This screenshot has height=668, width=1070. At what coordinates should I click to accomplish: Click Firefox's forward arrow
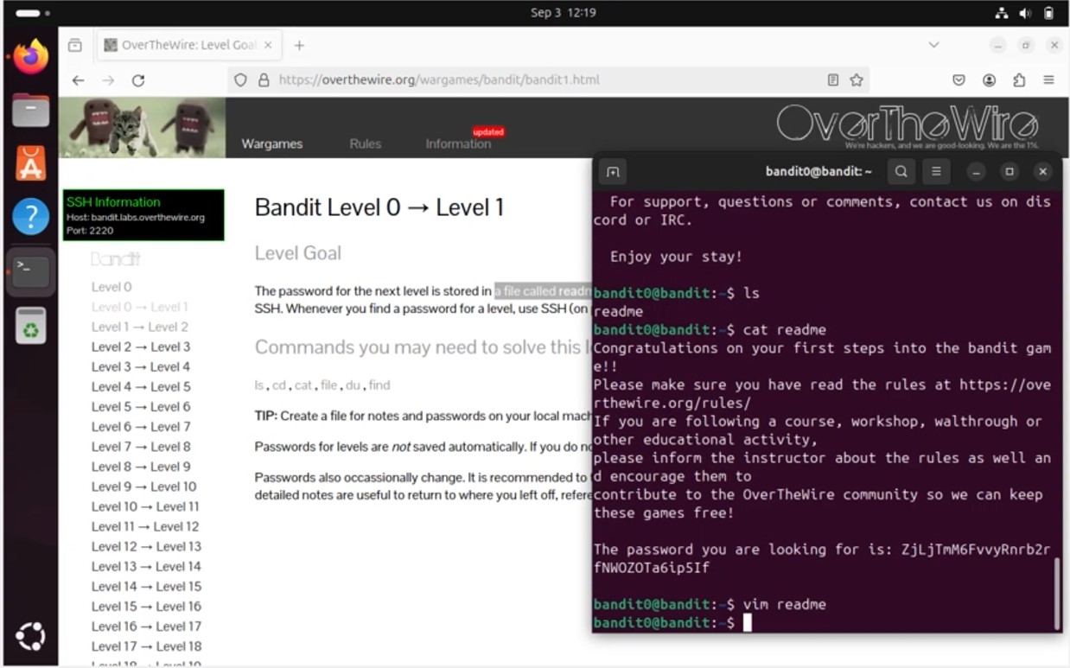point(108,80)
